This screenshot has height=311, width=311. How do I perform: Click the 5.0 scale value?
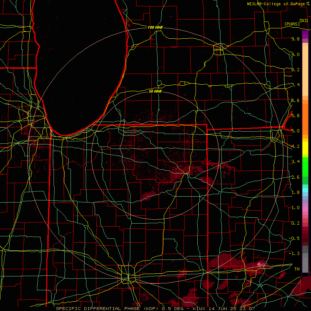coord(295,131)
